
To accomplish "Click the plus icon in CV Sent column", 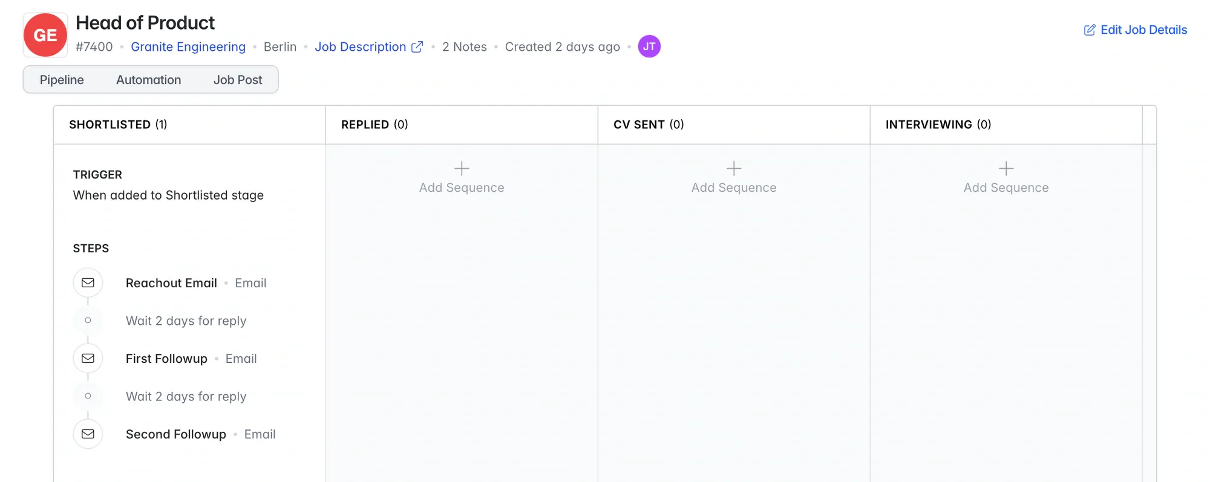I will click(734, 168).
